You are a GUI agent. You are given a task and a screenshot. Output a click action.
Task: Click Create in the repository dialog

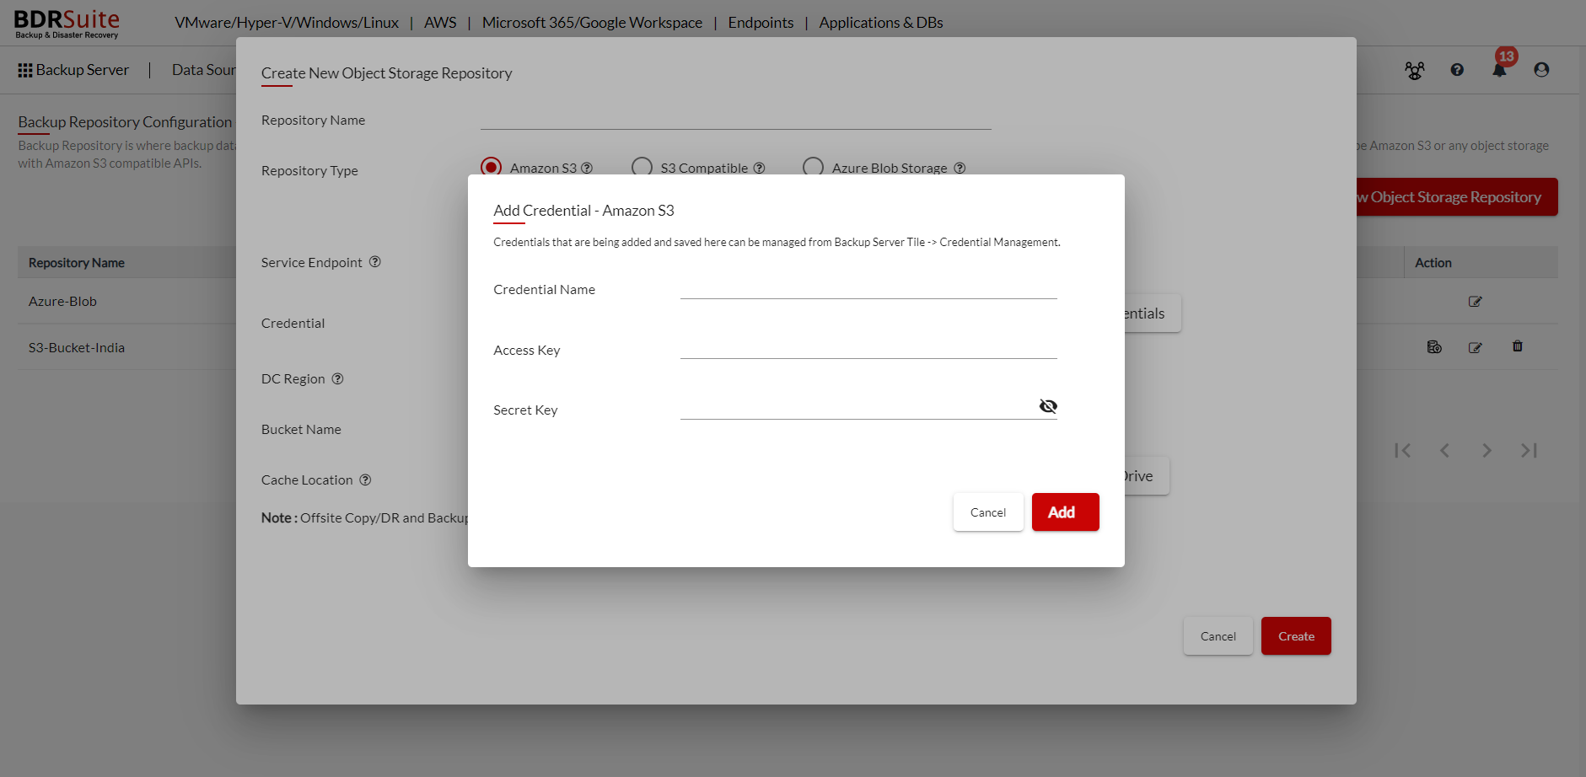point(1296,636)
